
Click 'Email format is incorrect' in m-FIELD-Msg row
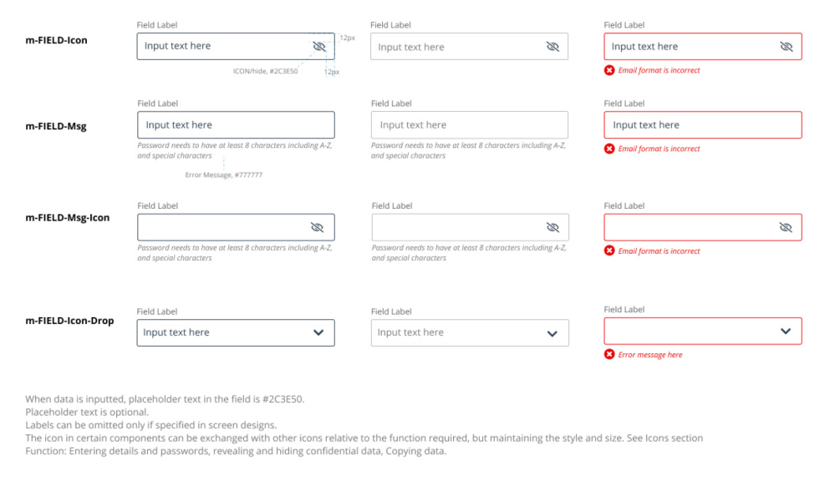tap(659, 149)
